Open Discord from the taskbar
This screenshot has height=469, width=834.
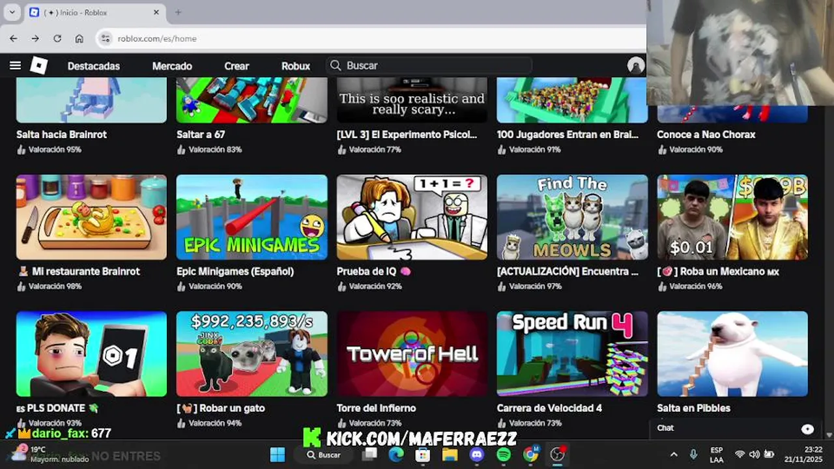coord(477,455)
